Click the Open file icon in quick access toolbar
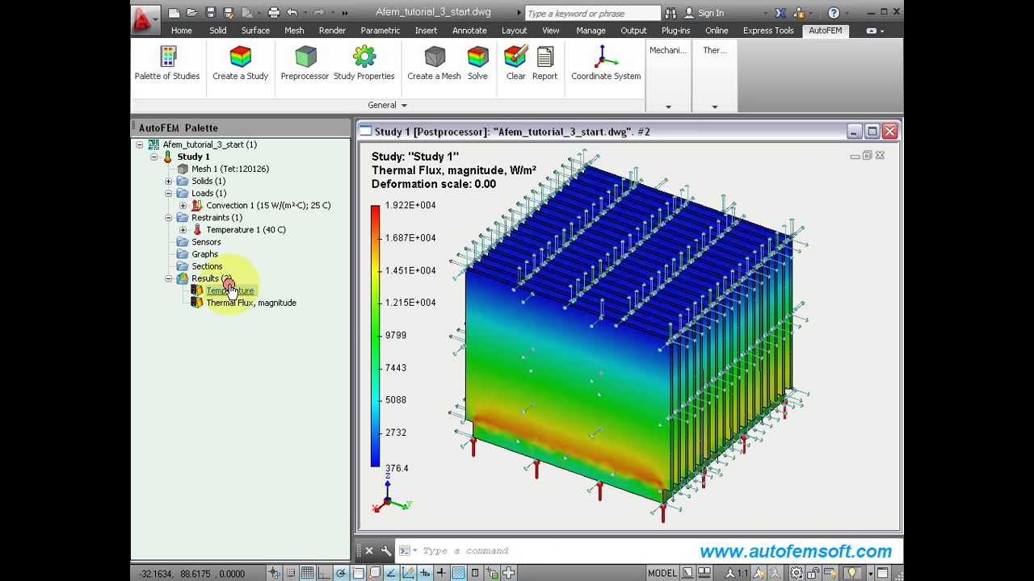This screenshot has width=1034, height=581. point(191,13)
